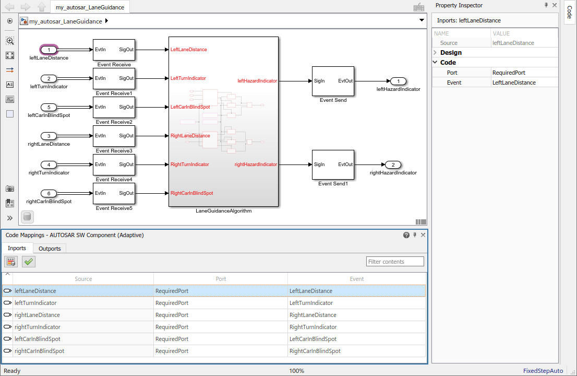The width and height of the screenshot is (577, 376).
Task: Open the model data database icon
Action: (27, 216)
